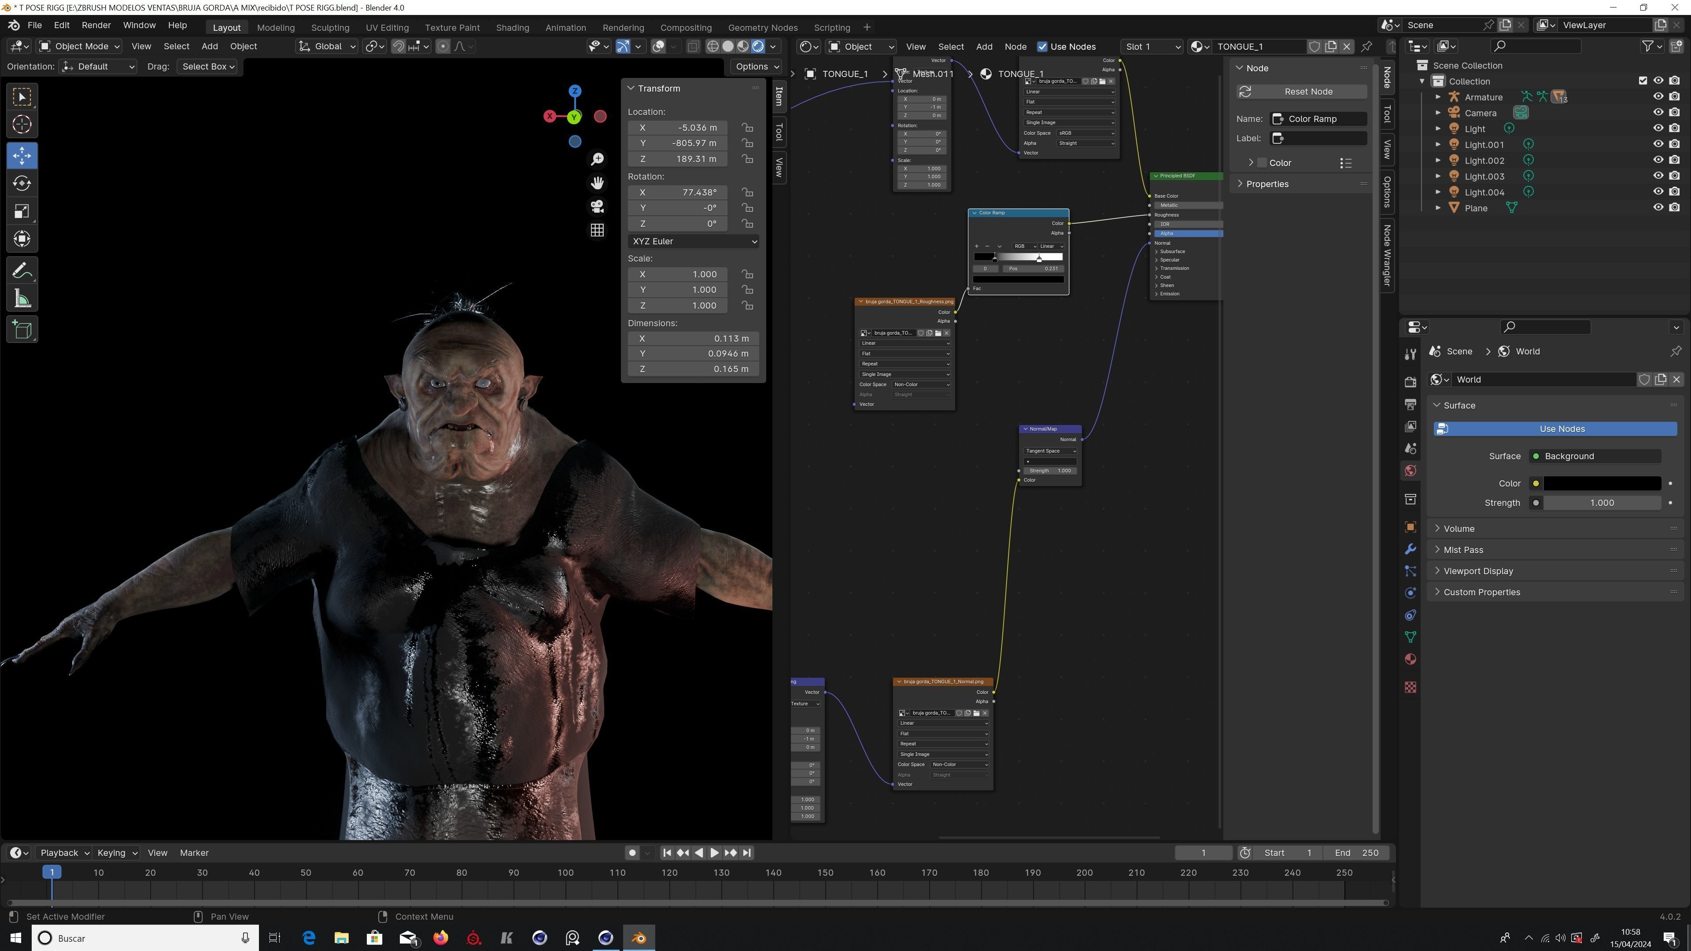Viewport: 1691px width, 951px height.
Task: Expand the Armature tree item
Action: click(x=1438, y=97)
